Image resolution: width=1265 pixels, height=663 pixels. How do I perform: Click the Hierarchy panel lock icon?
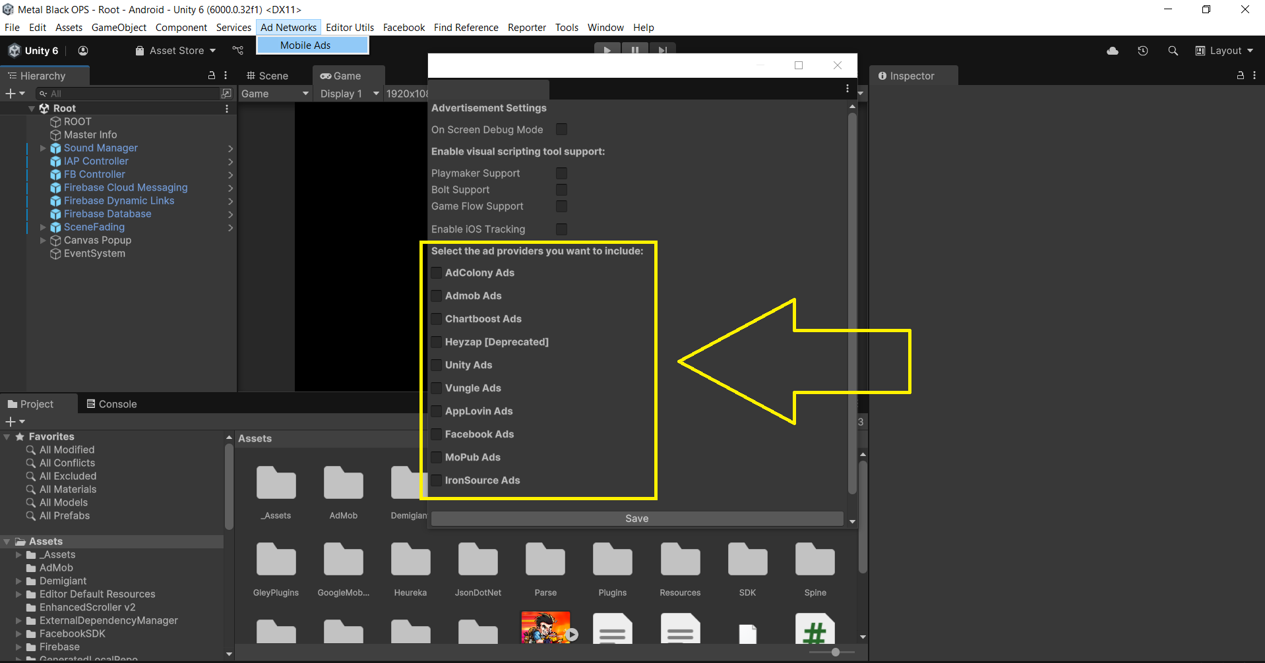(x=212, y=76)
